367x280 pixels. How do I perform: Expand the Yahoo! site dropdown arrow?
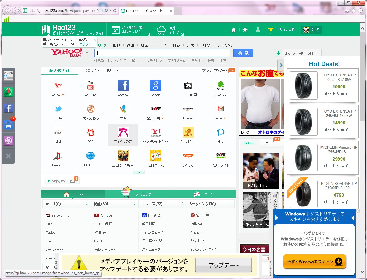coord(63,95)
